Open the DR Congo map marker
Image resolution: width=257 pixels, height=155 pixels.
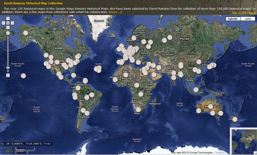click(141, 94)
